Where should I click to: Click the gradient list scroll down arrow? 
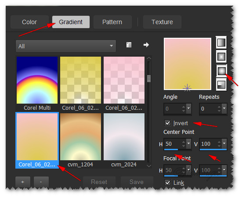pyautogui.click(x=149, y=166)
